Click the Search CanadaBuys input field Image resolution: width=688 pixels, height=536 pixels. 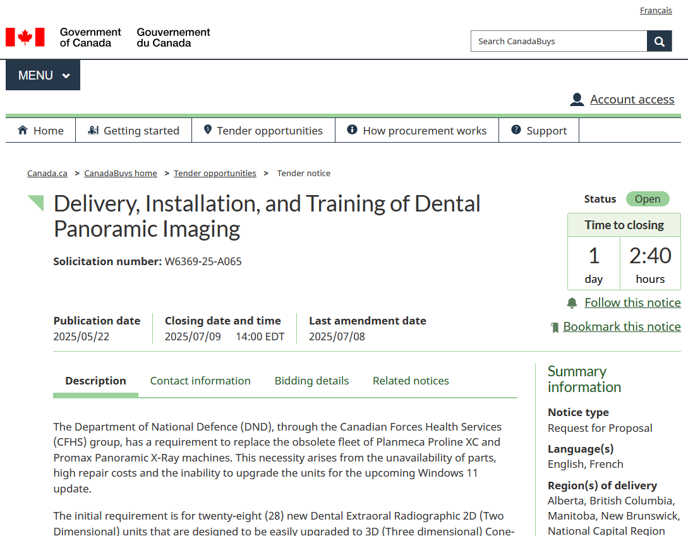coord(559,41)
